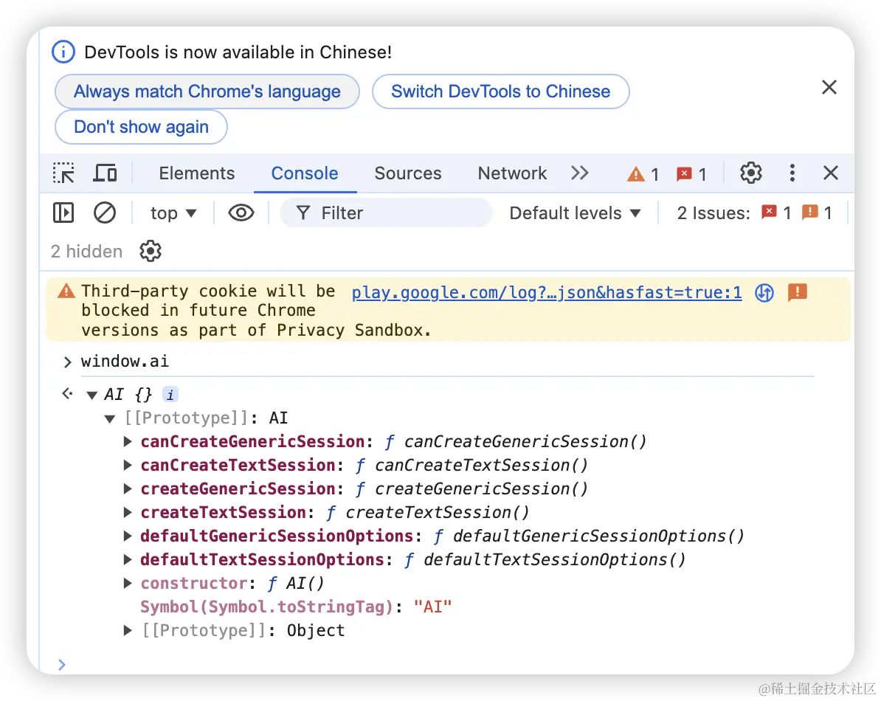This screenshot has width=881, height=701.
Task: Open the play.google.com log link
Action: [x=547, y=293]
